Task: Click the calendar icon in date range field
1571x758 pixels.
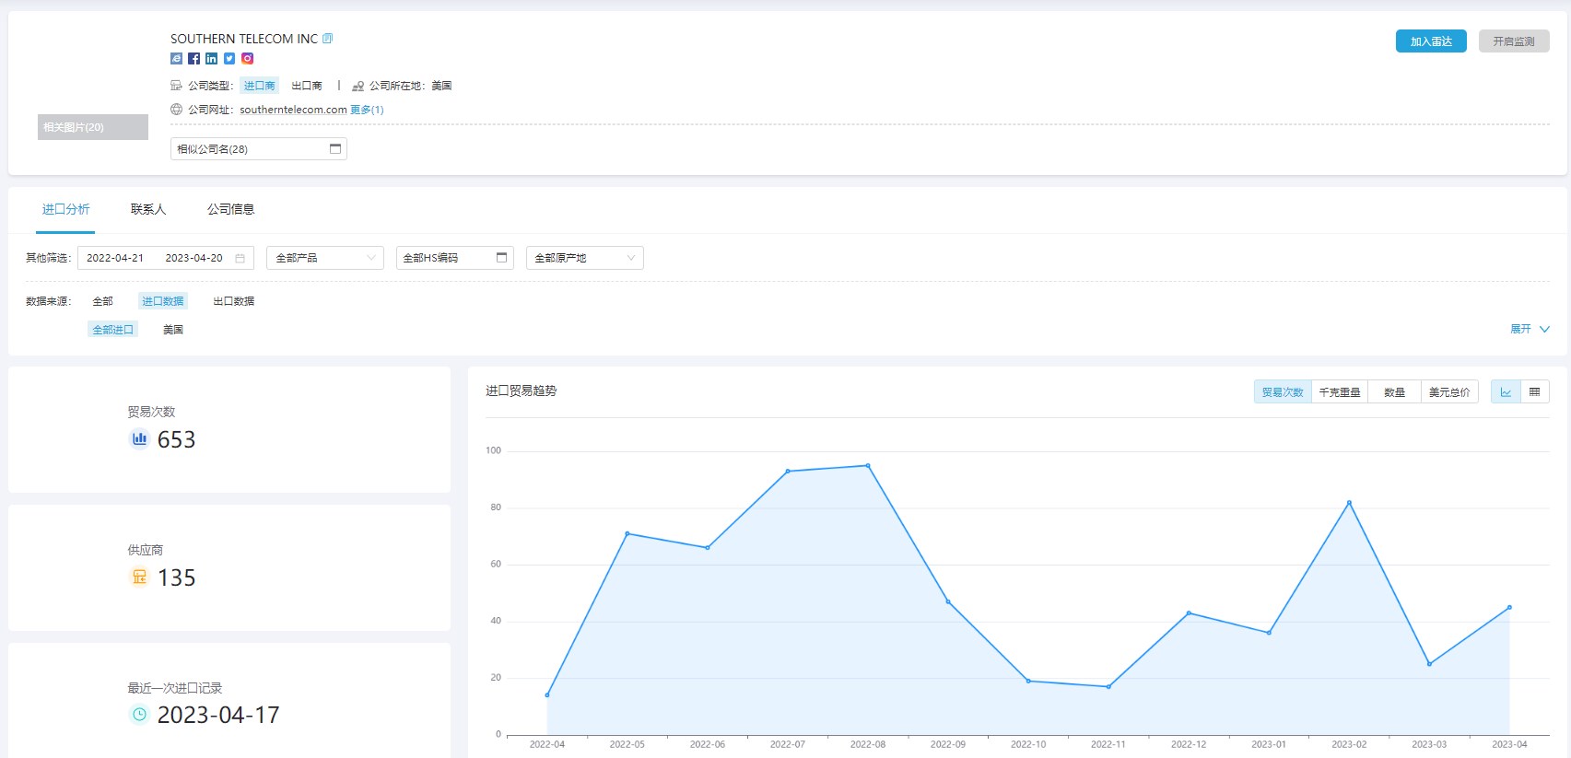Action: point(240,258)
